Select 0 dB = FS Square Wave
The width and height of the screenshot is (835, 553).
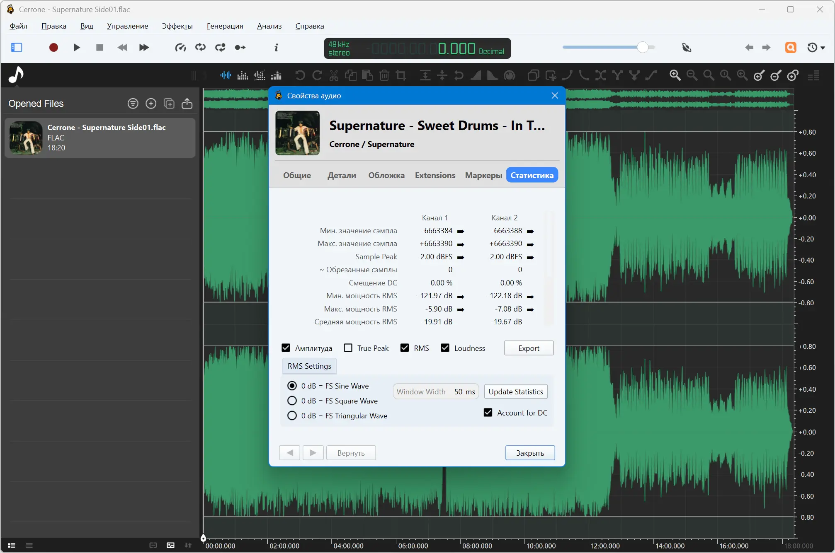tap(292, 401)
